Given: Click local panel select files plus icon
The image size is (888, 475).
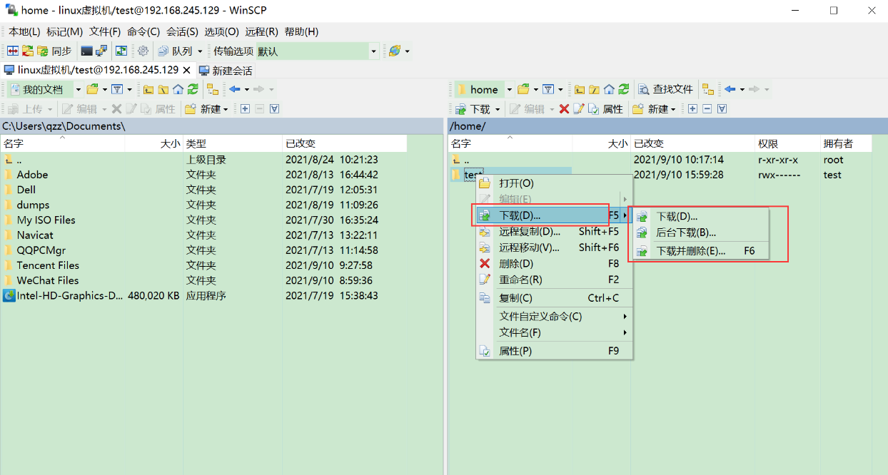Looking at the screenshot, I should click(x=245, y=109).
